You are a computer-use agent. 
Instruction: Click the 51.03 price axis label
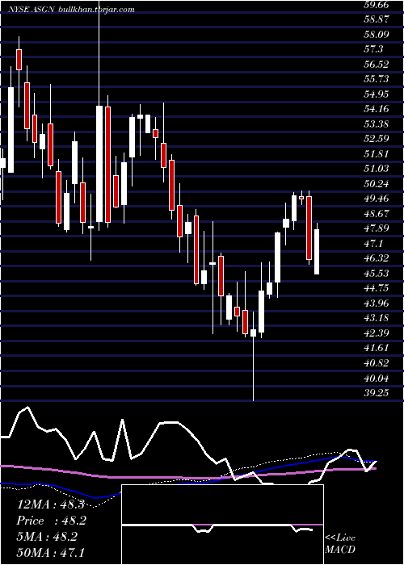(376, 169)
